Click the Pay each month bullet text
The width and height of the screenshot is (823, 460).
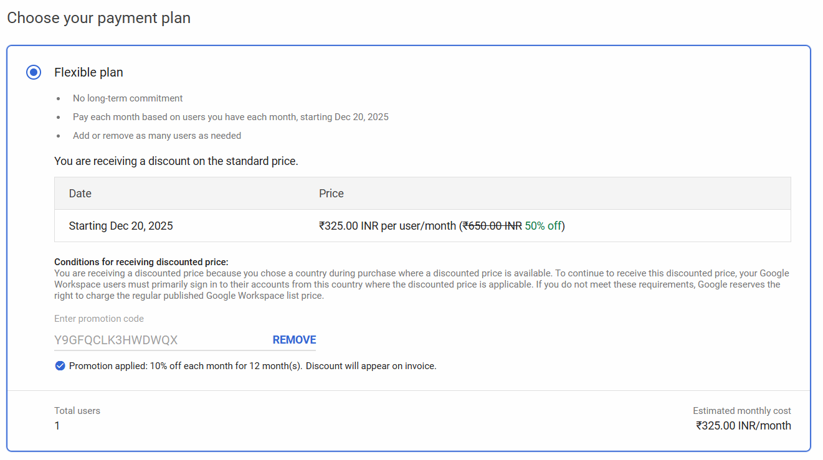tap(231, 117)
